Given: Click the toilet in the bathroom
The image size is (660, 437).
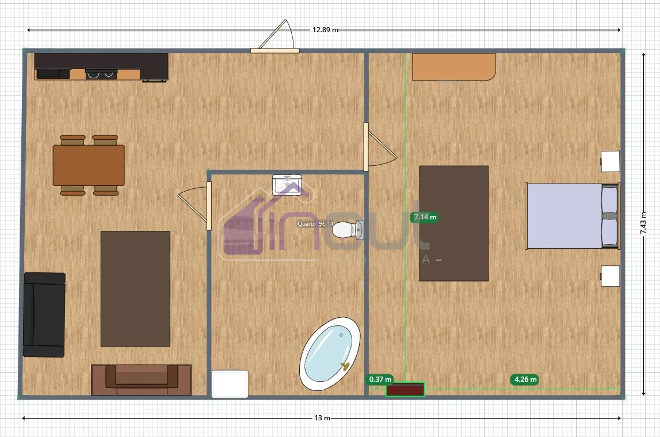Looking at the screenshot, I should click(x=346, y=230).
